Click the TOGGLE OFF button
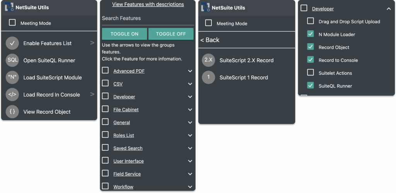This screenshot has width=396, height=193. (171, 34)
